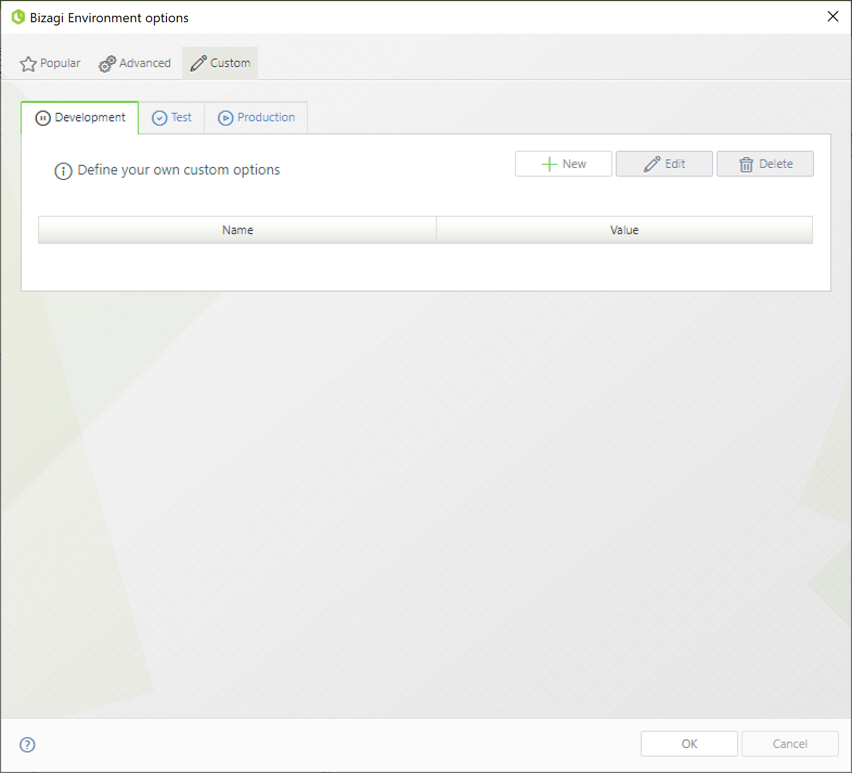Click Cancel to dismiss the dialog

coord(790,744)
